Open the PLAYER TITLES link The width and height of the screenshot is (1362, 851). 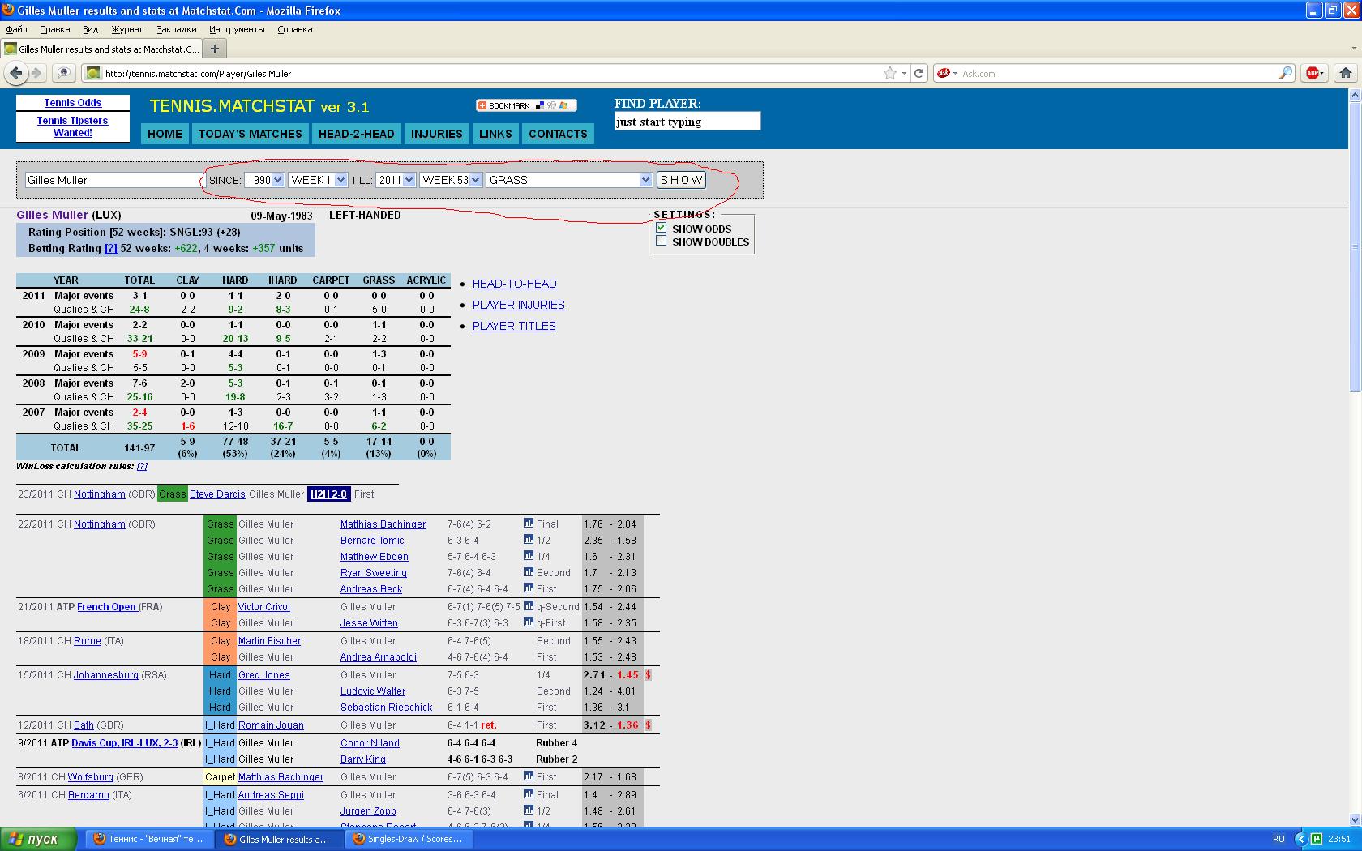coord(514,326)
